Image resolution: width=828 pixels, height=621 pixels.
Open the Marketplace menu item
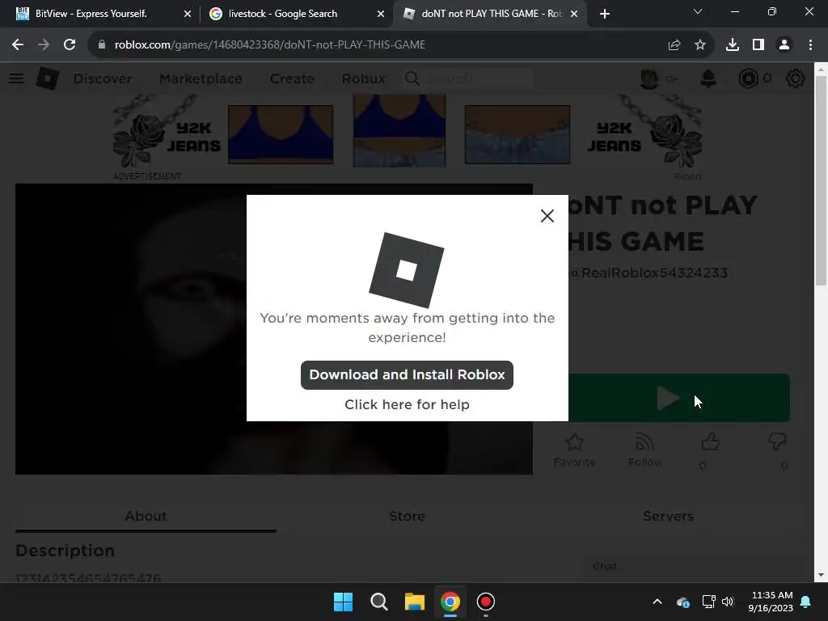click(201, 78)
